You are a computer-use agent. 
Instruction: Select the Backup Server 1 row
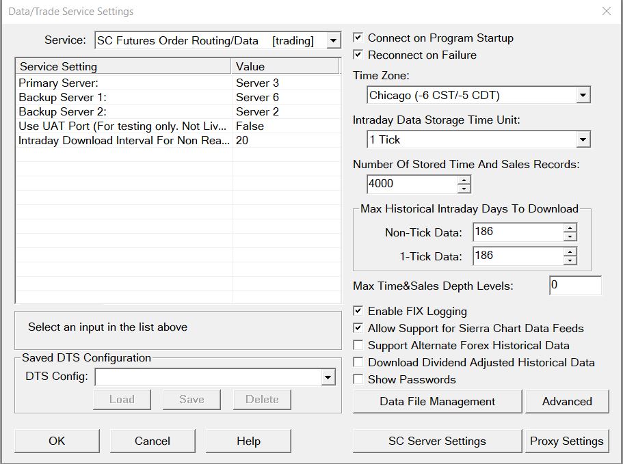(178, 97)
